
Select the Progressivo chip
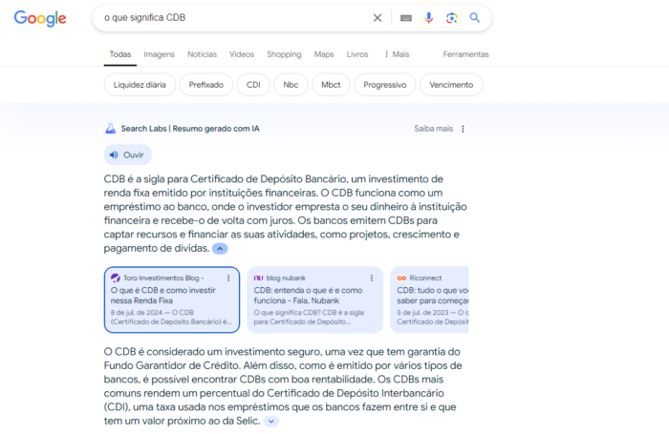385,85
